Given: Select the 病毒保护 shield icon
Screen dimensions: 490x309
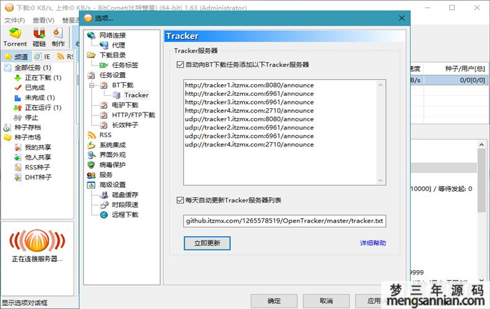Looking at the screenshot, I should coord(91,165).
